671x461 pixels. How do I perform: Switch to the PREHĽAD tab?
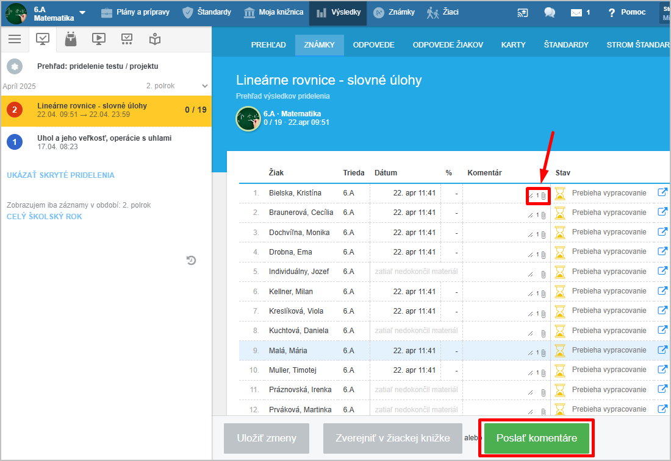pos(268,45)
